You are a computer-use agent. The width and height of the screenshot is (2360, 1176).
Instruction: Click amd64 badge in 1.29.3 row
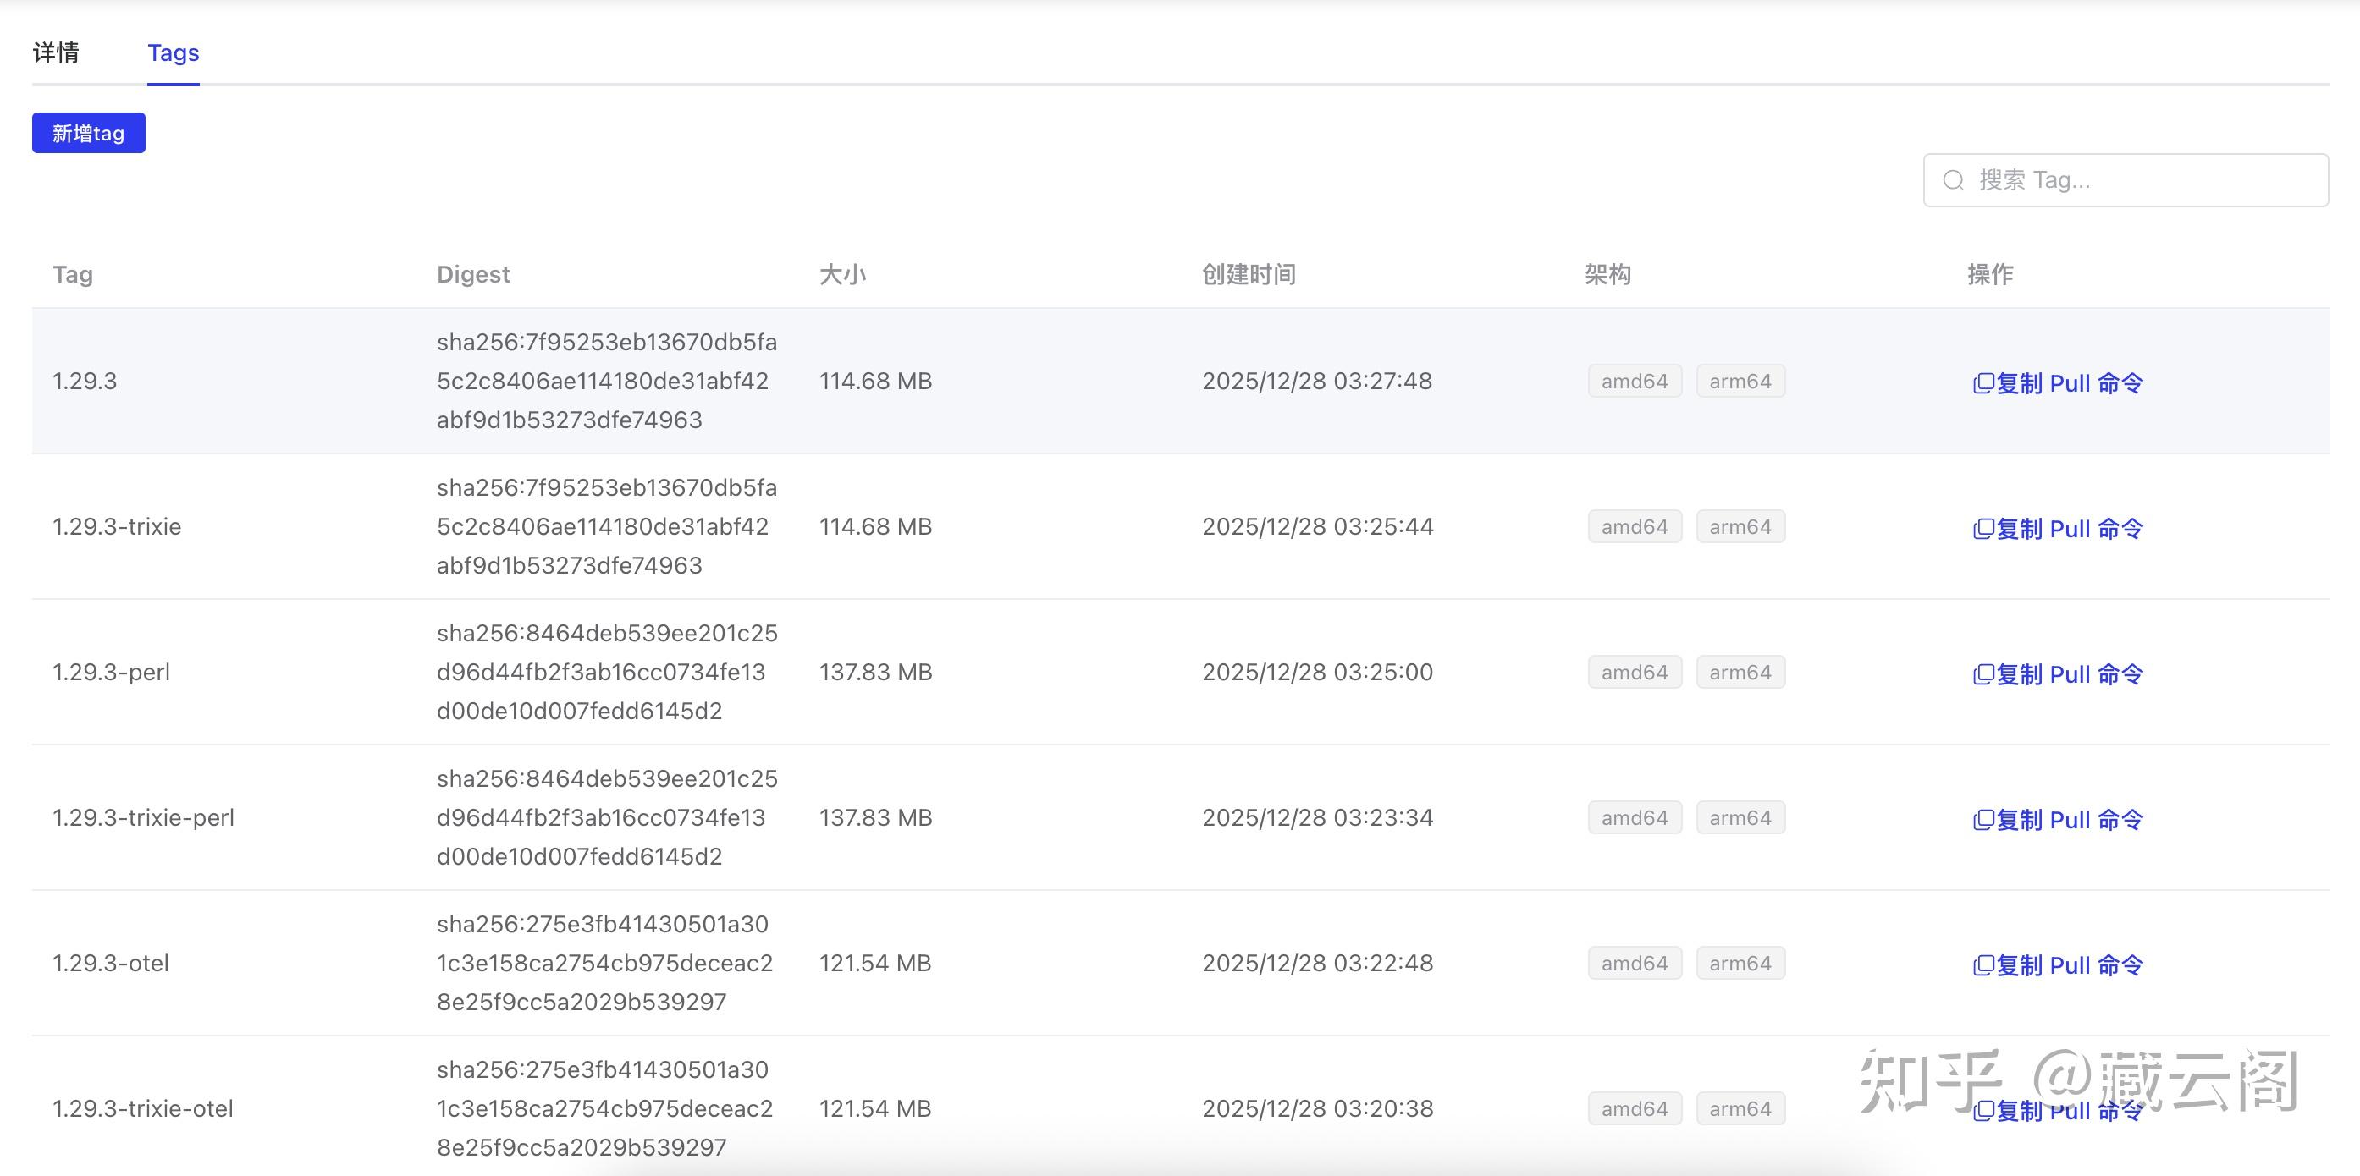point(1635,381)
